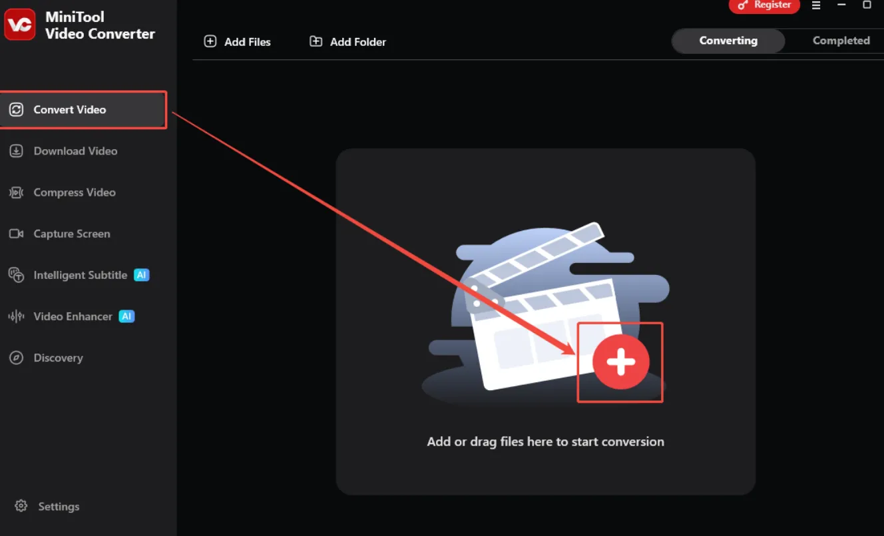Click the Add Folder icon
This screenshot has height=536, width=884.
[316, 41]
